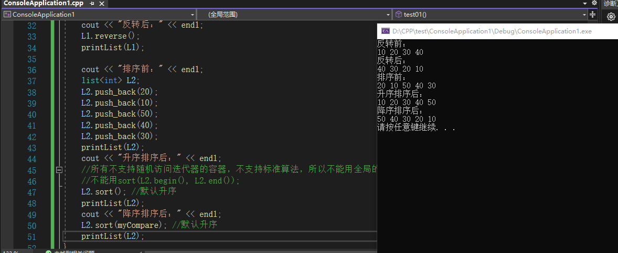
Task: Click the cout 排序前 line
Action: coord(143,70)
